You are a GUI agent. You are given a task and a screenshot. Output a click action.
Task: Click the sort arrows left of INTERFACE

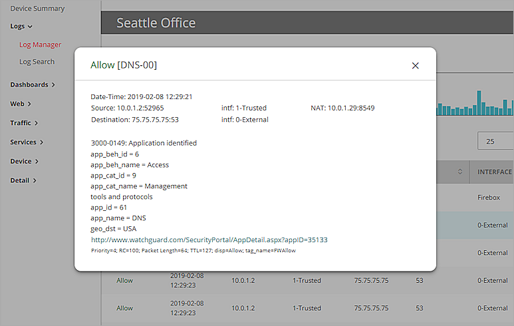(460, 172)
